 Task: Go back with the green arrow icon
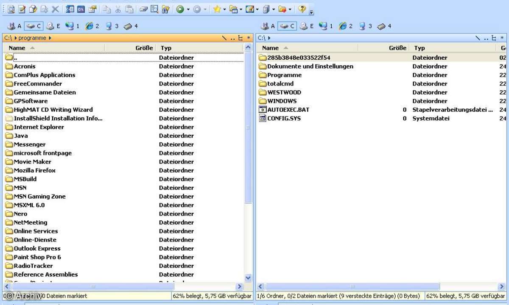pyautogui.click(x=180, y=9)
